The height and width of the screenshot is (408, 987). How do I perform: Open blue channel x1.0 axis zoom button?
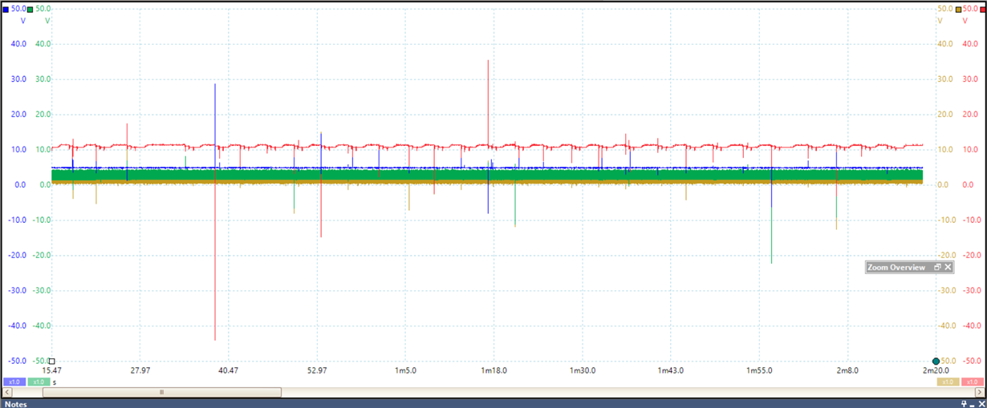click(x=14, y=382)
